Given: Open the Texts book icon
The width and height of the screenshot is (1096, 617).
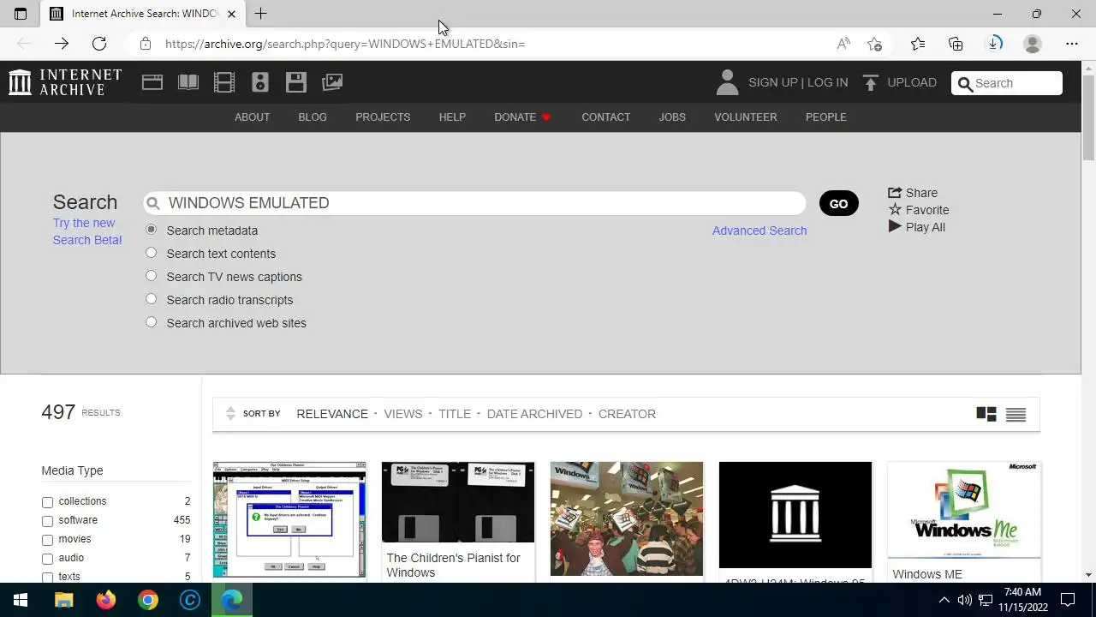Looking at the screenshot, I should [x=188, y=82].
